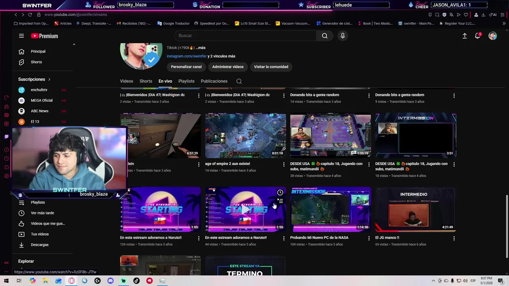Open the 'Donando bits a gente random' 14 vistas title
The height and width of the screenshot is (286, 509).
click(315, 95)
